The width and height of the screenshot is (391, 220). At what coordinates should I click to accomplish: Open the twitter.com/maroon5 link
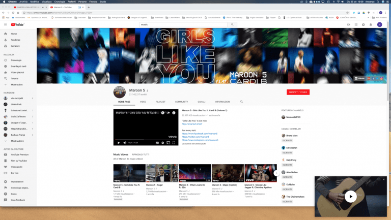click(195, 137)
